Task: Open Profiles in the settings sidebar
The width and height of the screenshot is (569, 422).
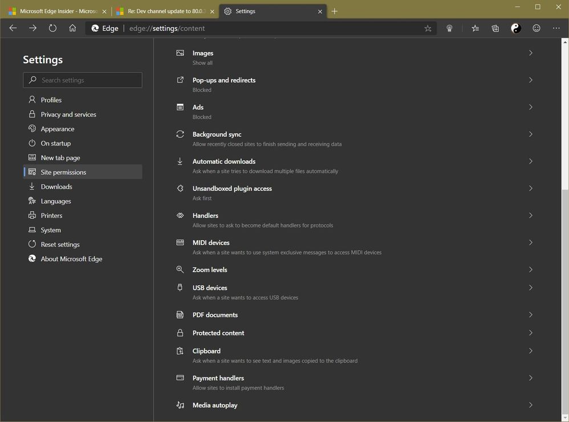Action: (83, 100)
